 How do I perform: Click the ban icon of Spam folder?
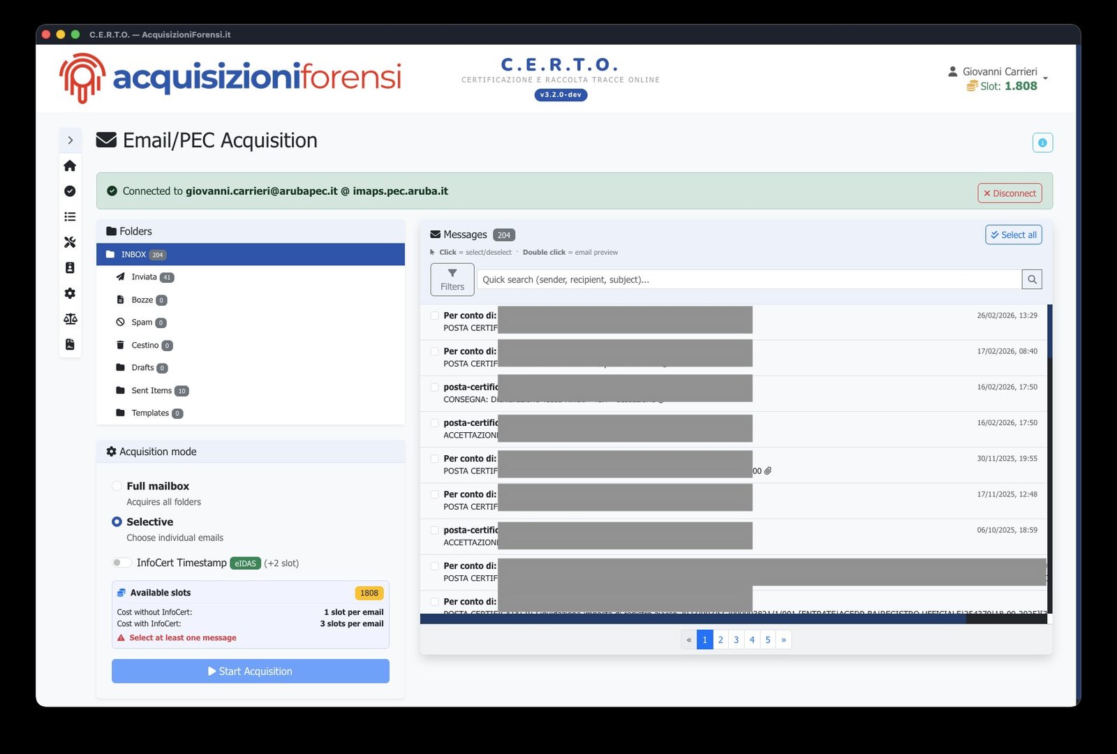120,323
